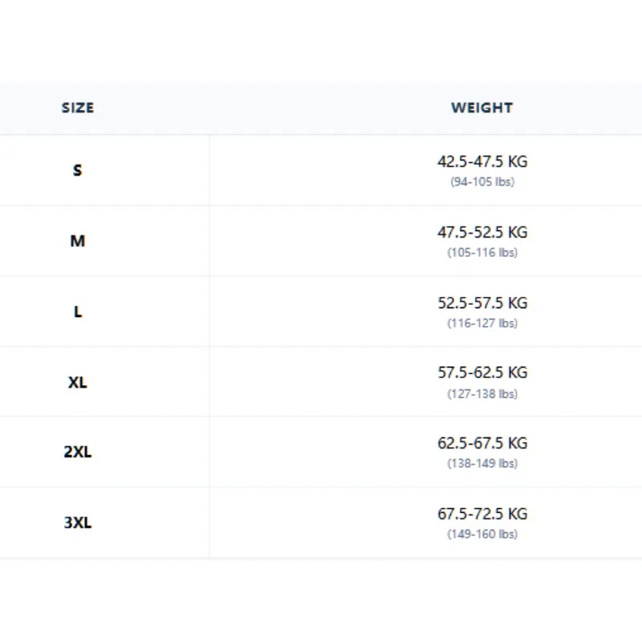Click the 62.5-67.5 KG weight value
Screen dimensions: 642x642
[482, 444]
